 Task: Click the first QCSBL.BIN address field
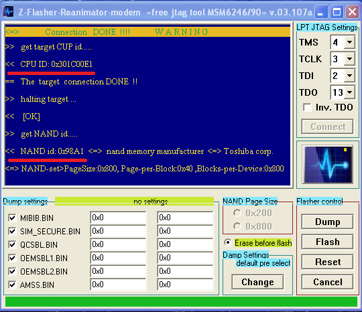point(118,244)
